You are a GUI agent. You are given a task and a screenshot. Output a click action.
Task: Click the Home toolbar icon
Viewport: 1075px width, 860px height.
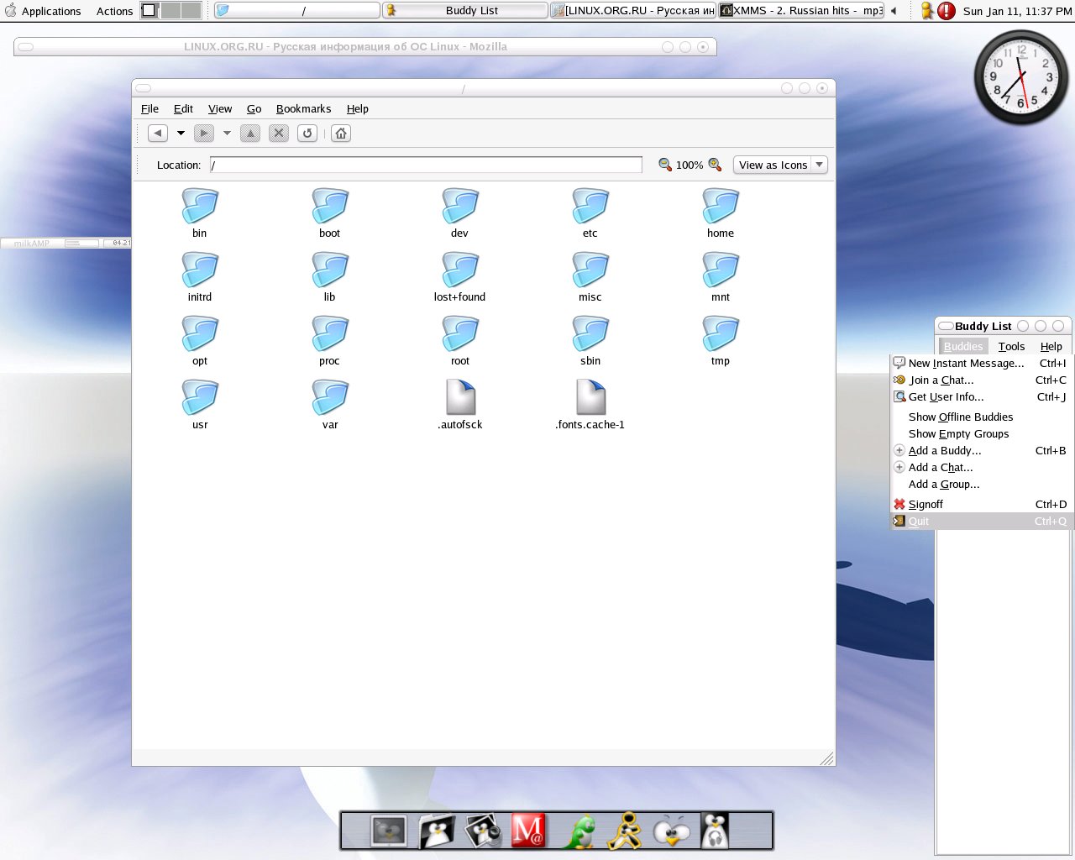point(341,133)
